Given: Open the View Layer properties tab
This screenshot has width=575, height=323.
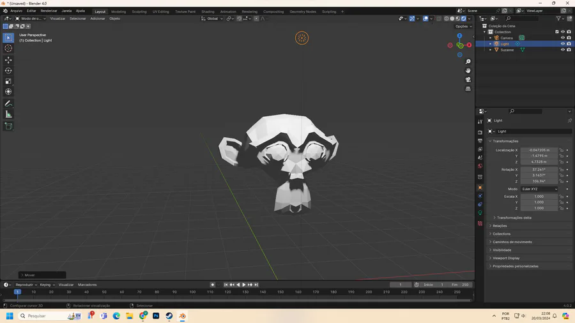Looking at the screenshot, I should pyautogui.click(x=480, y=149).
